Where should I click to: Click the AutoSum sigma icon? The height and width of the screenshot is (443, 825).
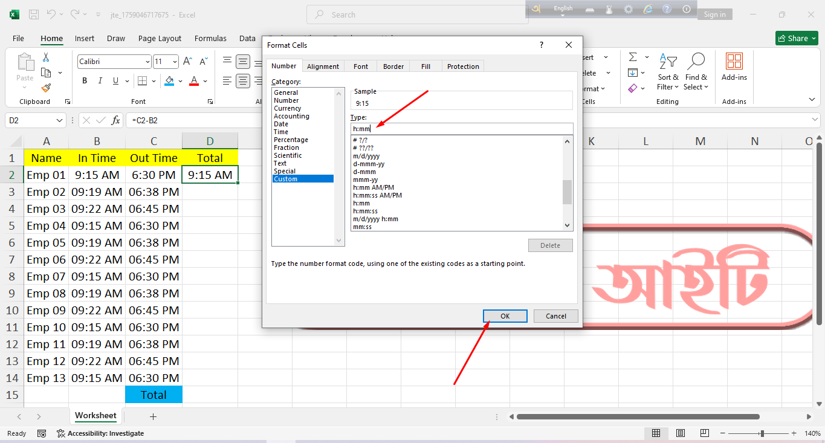click(633, 57)
